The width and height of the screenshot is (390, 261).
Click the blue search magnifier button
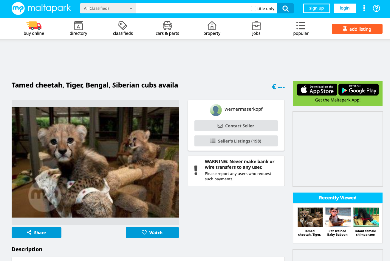tap(285, 8)
